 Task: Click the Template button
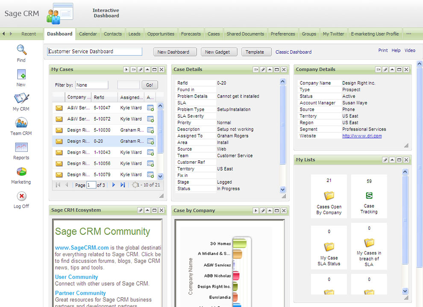click(256, 52)
